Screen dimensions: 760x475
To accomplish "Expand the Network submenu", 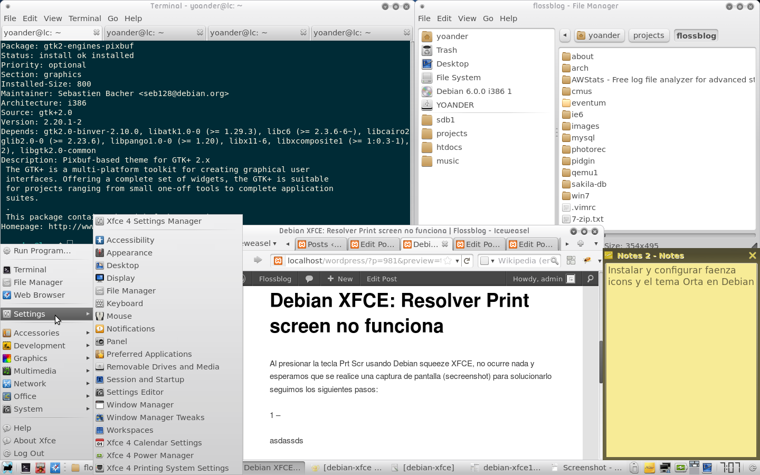I will point(46,384).
